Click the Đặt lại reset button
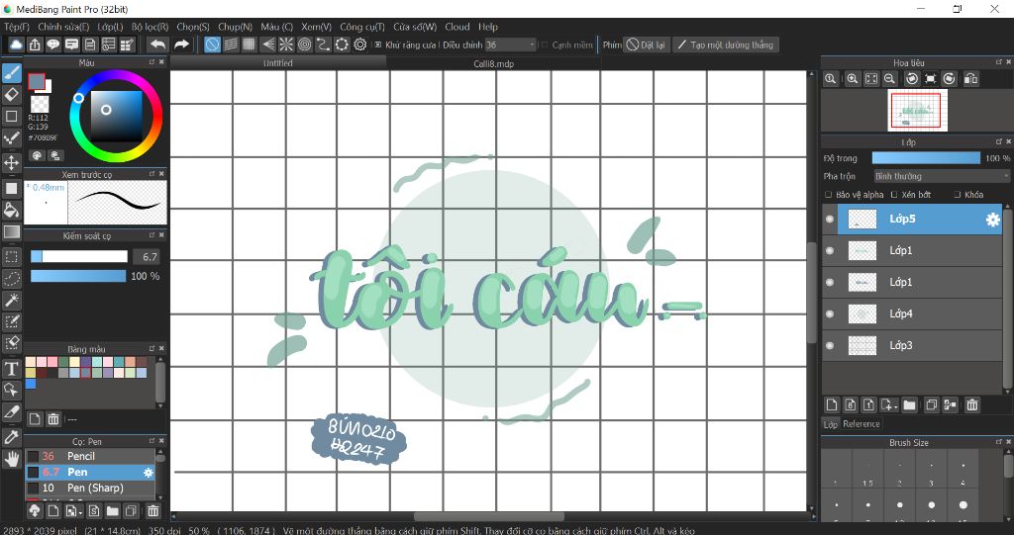 click(646, 45)
